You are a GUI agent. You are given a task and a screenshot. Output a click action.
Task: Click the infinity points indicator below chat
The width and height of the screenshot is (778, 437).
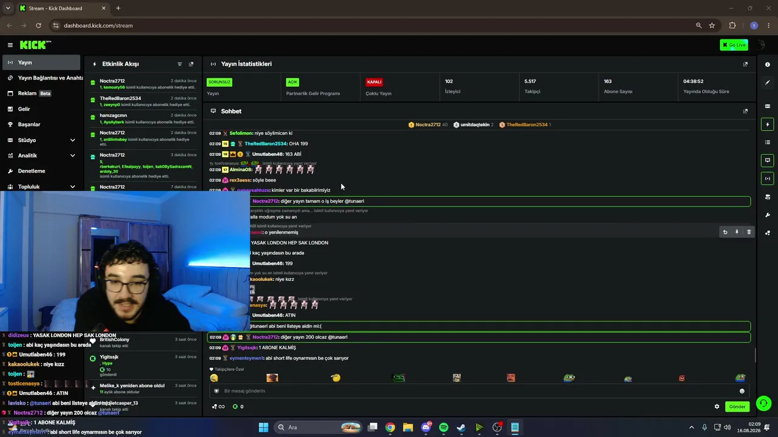218,407
